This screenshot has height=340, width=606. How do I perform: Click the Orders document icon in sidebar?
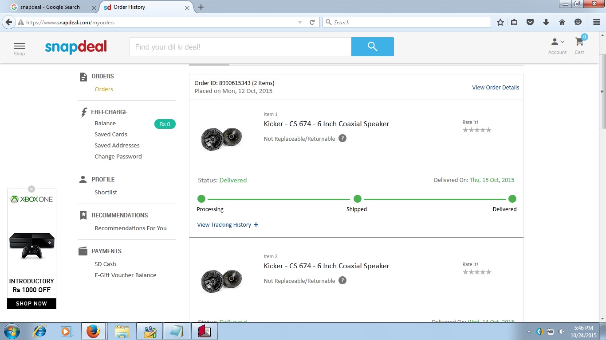83,77
